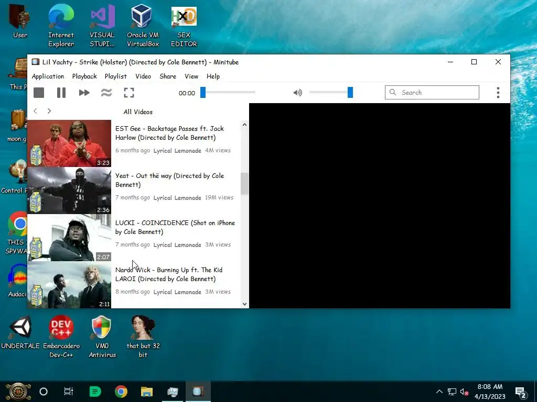Open the UNDERTALE desktop icon
537x402 pixels.
pyautogui.click(x=20, y=332)
